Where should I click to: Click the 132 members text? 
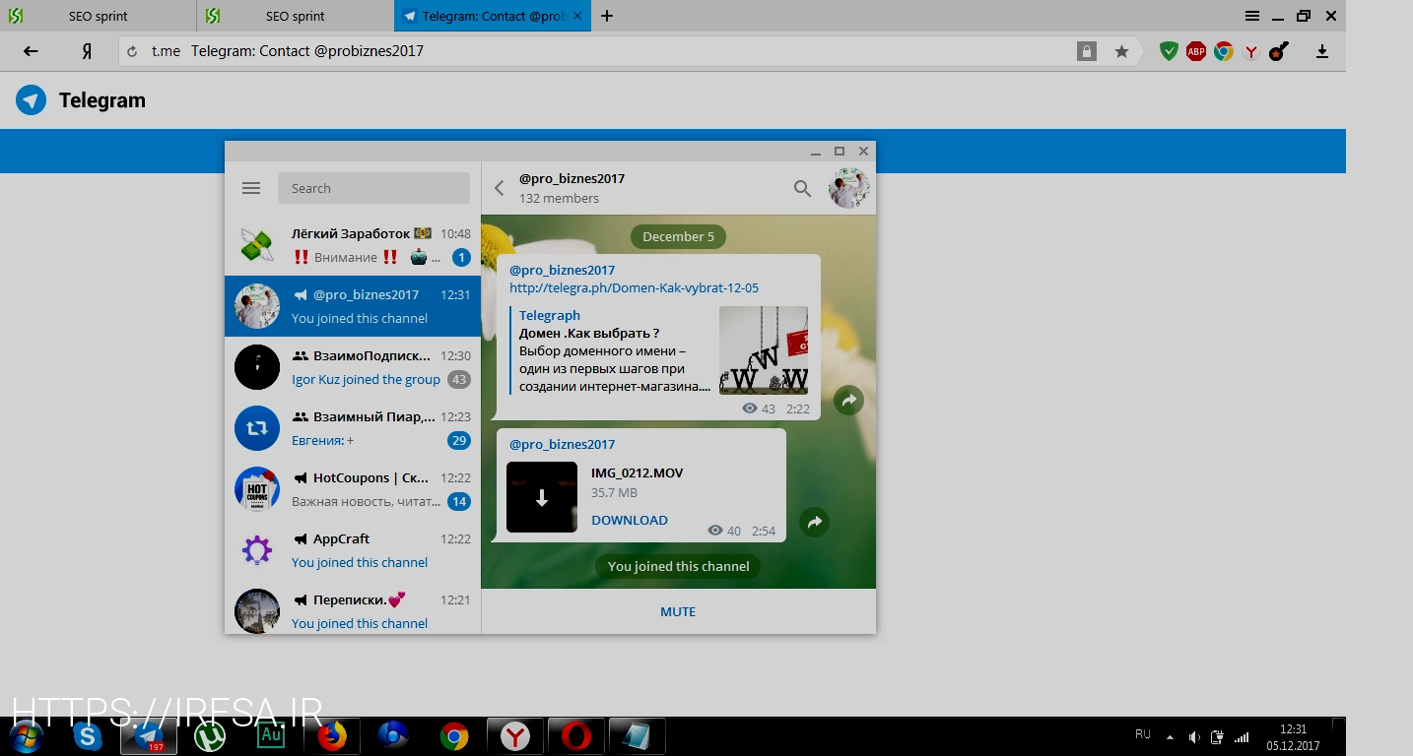tap(559, 198)
